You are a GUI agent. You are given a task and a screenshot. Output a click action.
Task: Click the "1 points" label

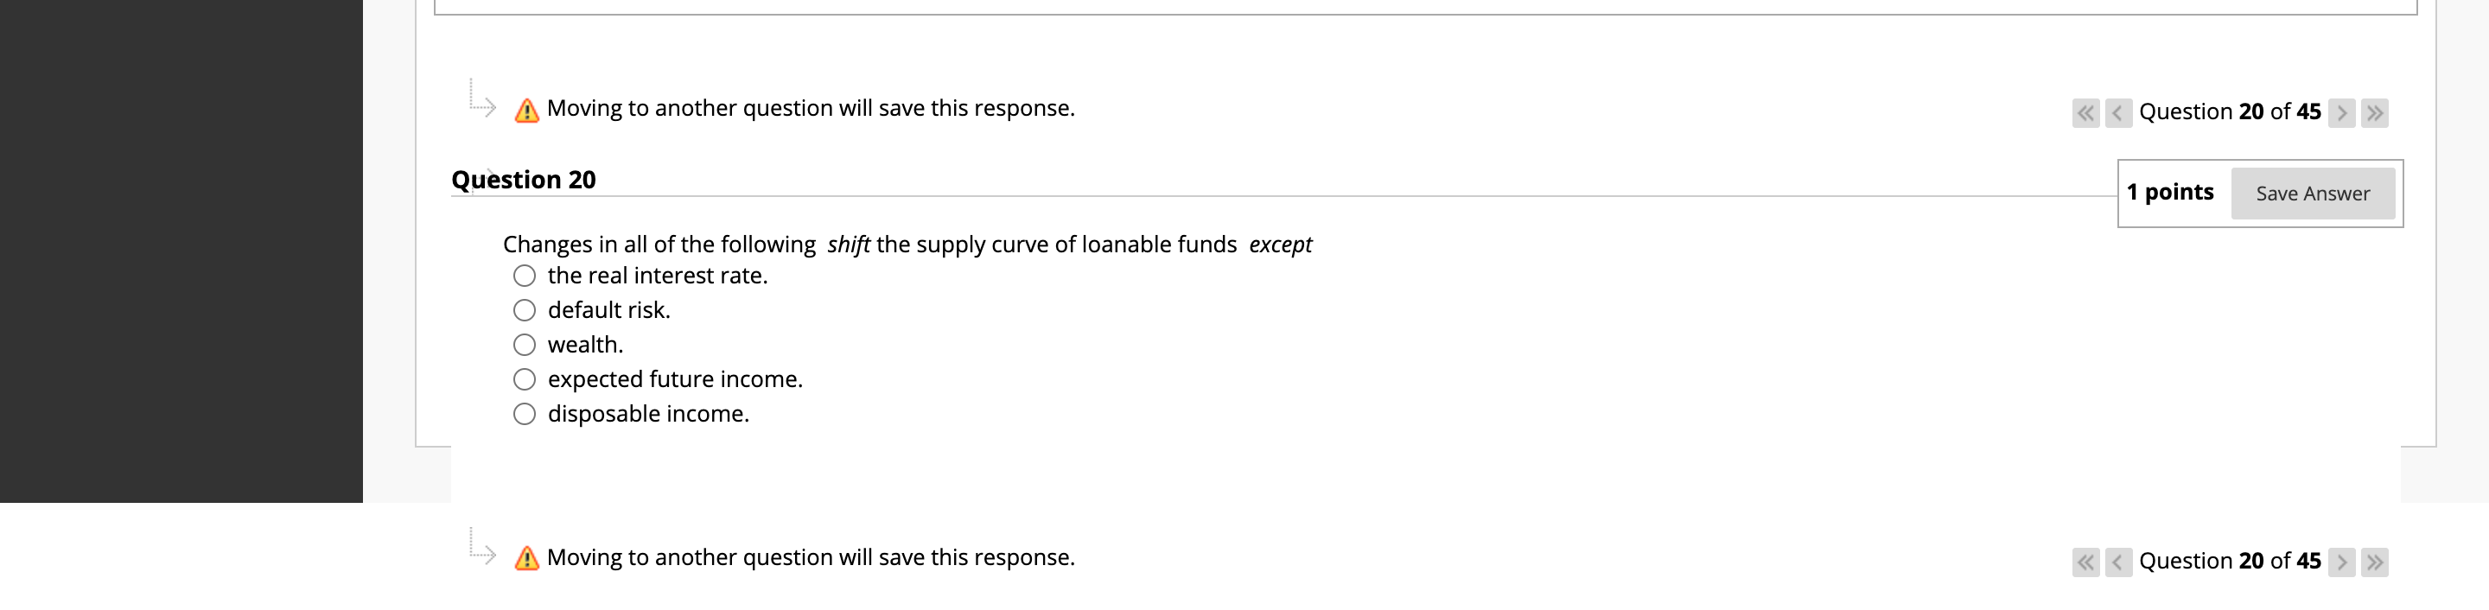tap(2171, 192)
